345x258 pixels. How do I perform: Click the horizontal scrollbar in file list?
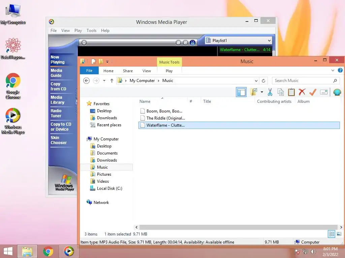(x=238, y=227)
